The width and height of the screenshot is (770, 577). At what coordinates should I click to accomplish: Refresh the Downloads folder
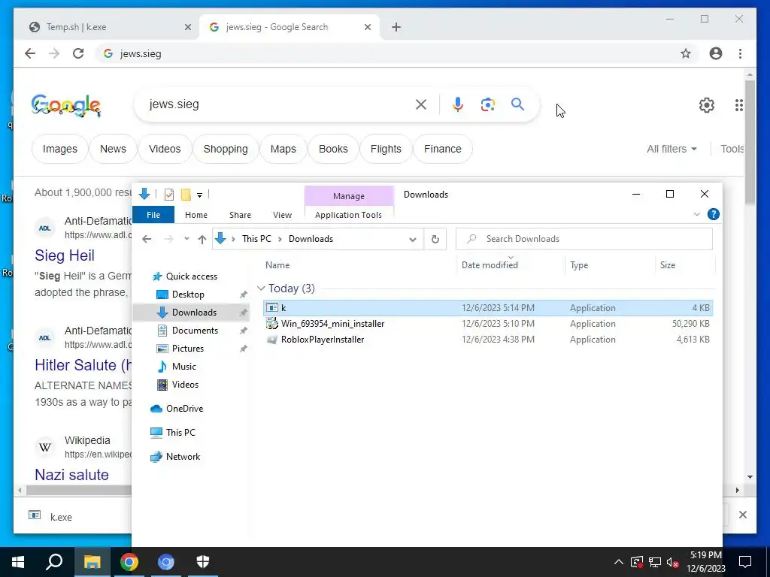coord(435,239)
